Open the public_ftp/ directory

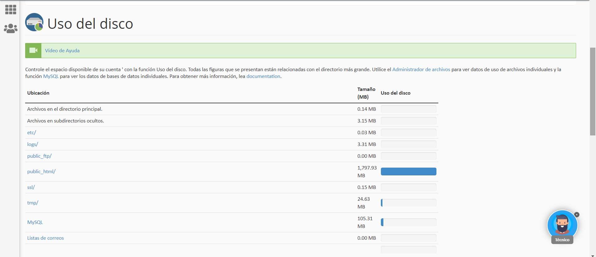[39, 156]
